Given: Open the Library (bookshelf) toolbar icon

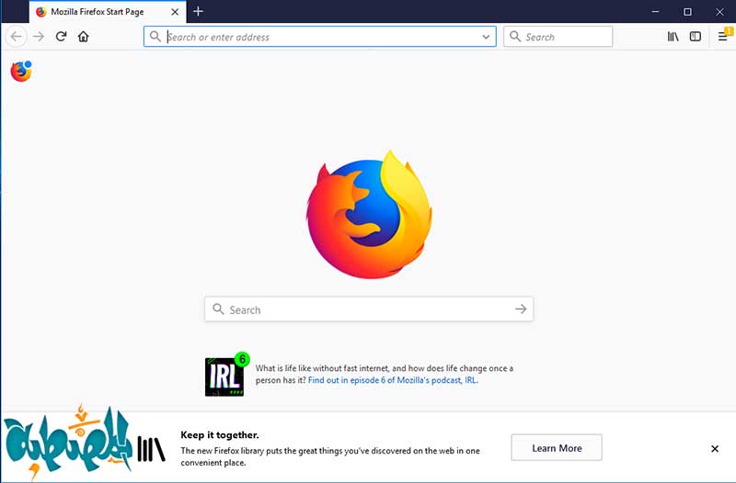Looking at the screenshot, I should [673, 37].
